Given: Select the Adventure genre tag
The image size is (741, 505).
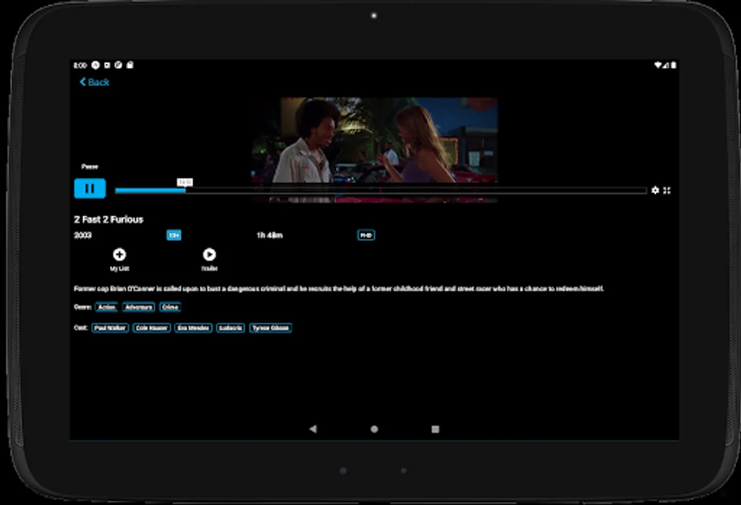Looking at the screenshot, I should pyautogui.click(x=139, y=307).
